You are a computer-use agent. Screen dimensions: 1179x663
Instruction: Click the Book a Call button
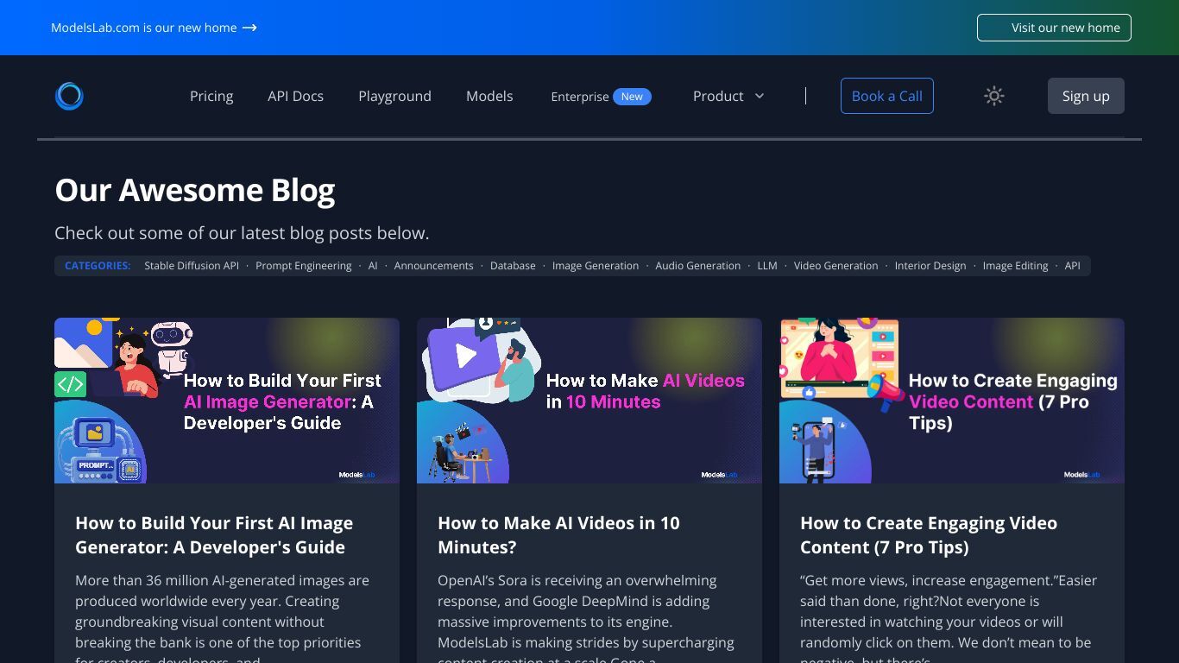click(x=887, y=96)
